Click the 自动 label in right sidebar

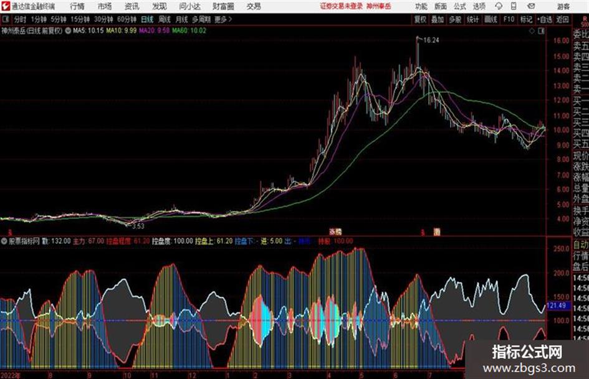[581, 245]
